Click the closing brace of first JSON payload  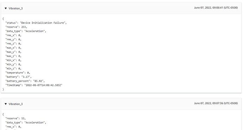[x=3, y=89]
